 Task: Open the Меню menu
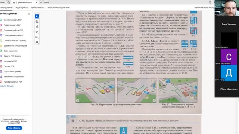point(2,3)
